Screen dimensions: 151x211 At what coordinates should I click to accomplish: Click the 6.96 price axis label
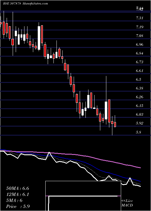pos(140,45)
